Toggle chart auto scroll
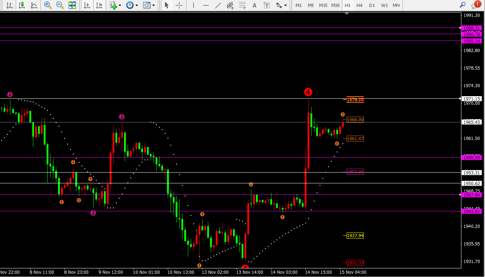 pyautogui.click(x=86, y=5)
